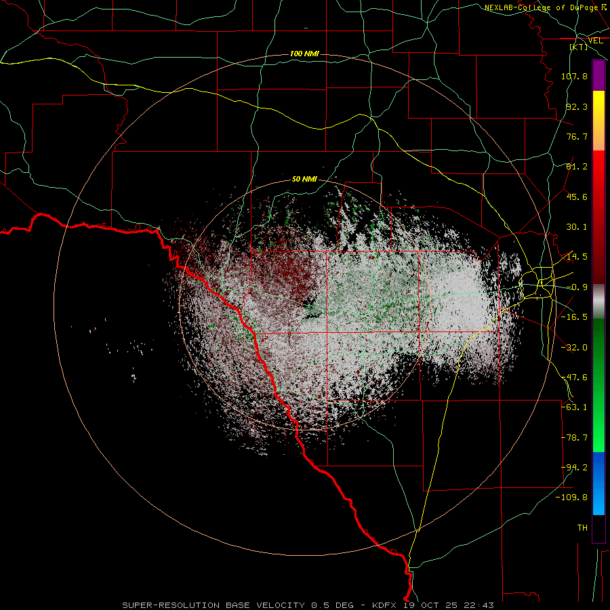This screenshot has height=610, width=610.
Task: Pick the green segment of velocity scale
Action: (598, 385)
